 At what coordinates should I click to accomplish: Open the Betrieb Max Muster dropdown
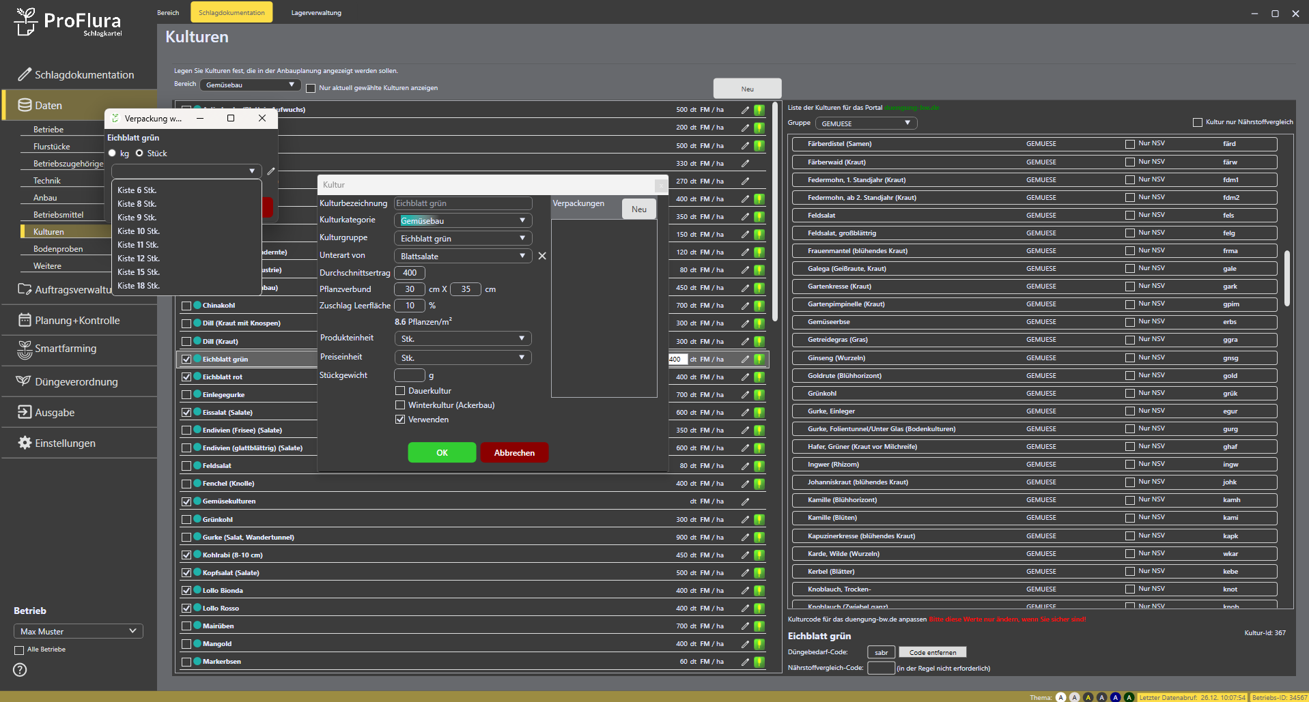coord(78,632)
